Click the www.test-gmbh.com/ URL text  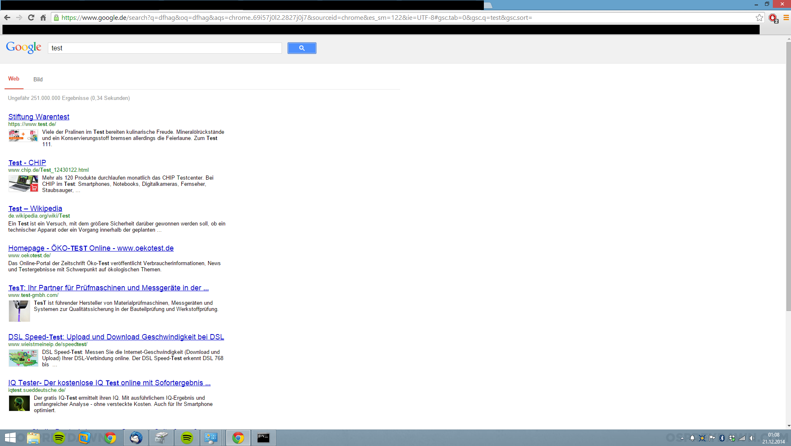pos(33,295)
